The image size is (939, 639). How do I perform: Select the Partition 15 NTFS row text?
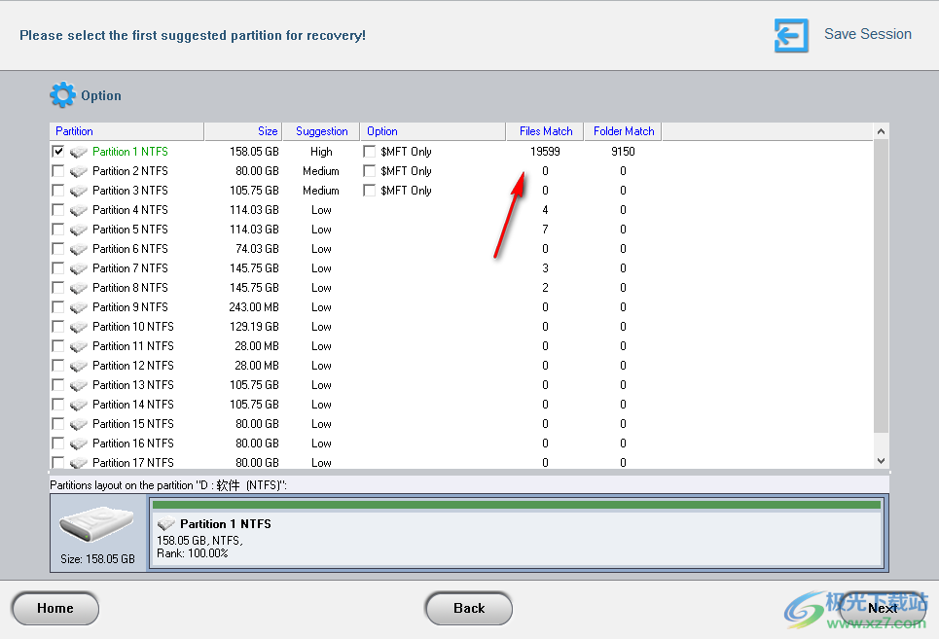[x=133, y=424]
